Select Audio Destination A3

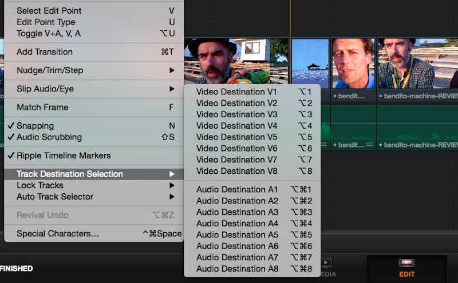pyautogui.click(x=252, y=212)
